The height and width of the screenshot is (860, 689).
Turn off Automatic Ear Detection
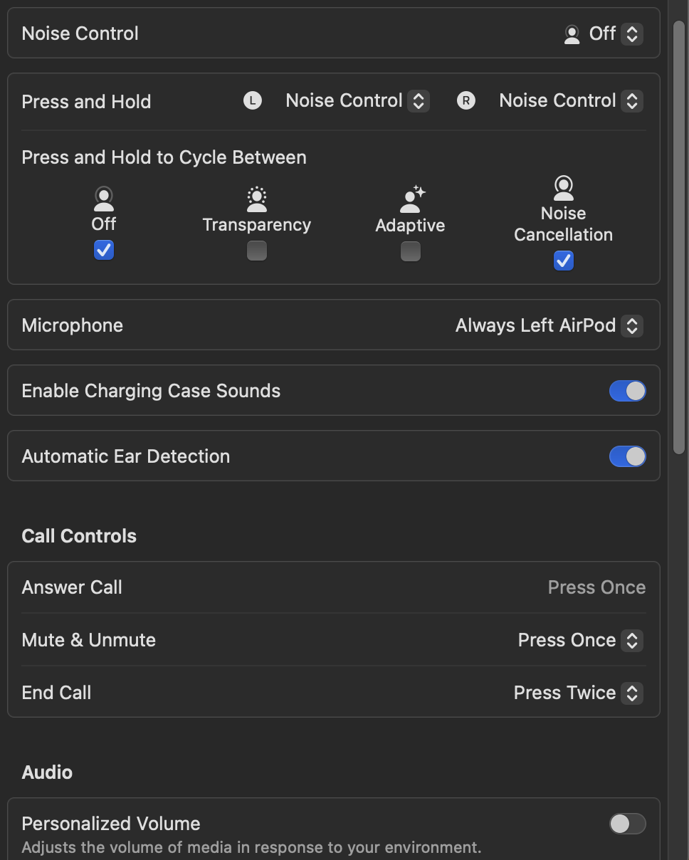(x=627, y=456)
